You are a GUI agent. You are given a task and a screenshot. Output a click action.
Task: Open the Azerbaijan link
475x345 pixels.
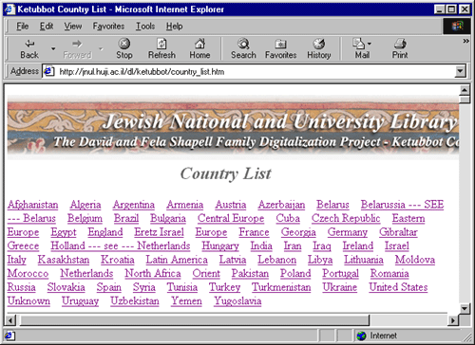(281, 205)
